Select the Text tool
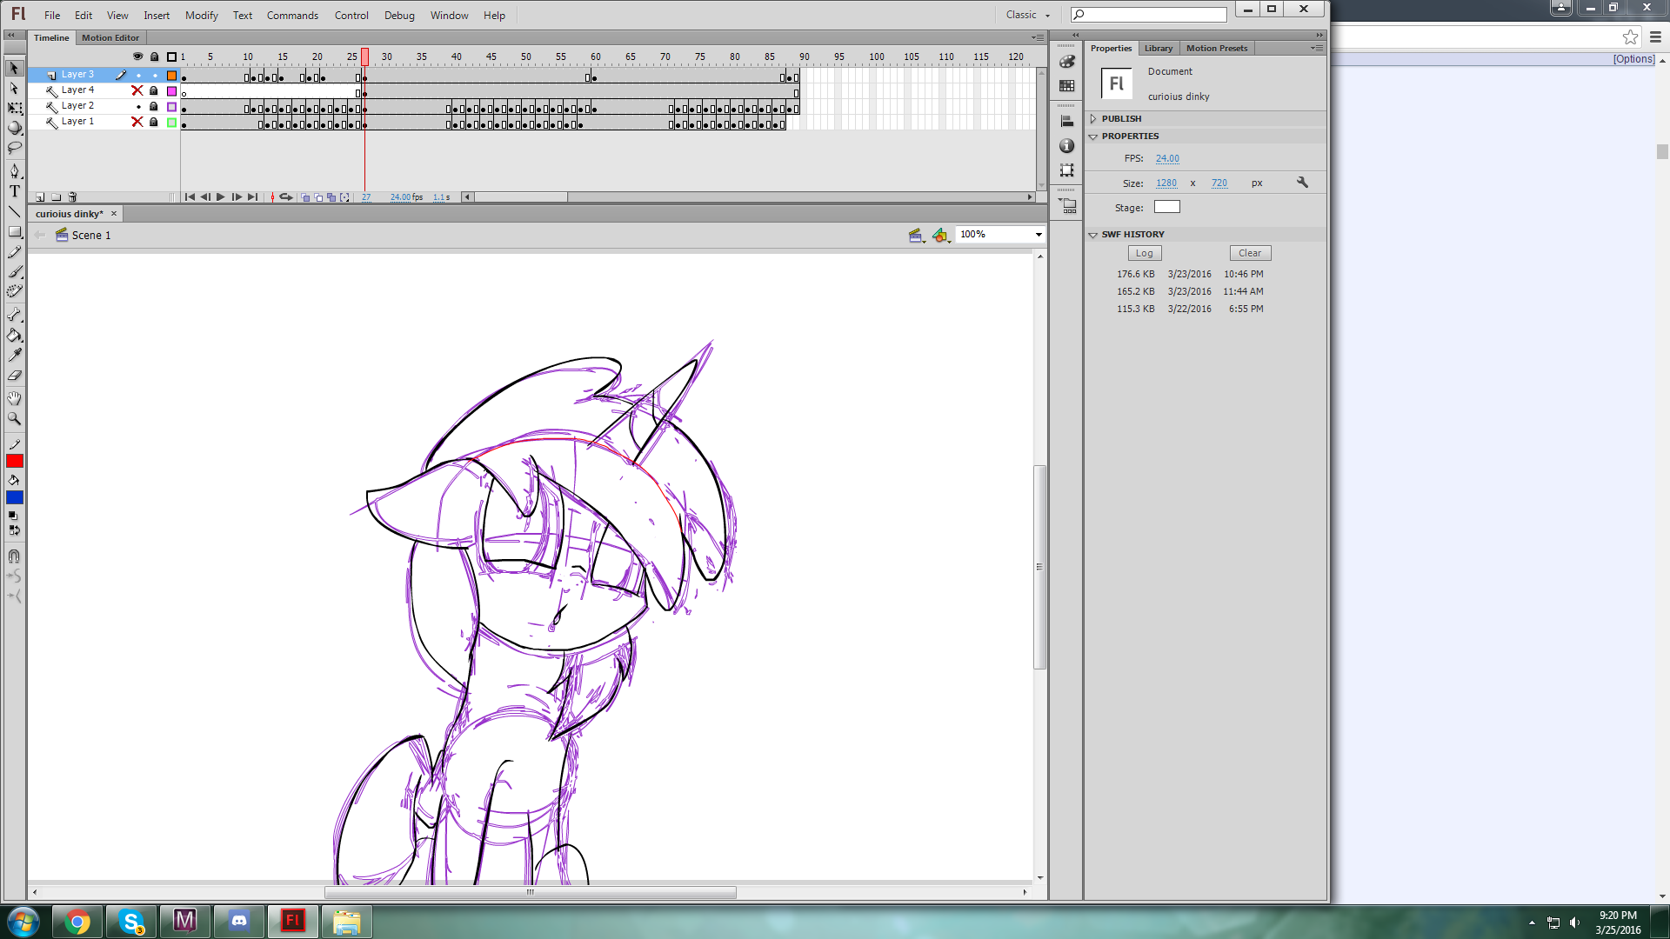Screen dimensions: 1670x939 (x=15, y=191)
